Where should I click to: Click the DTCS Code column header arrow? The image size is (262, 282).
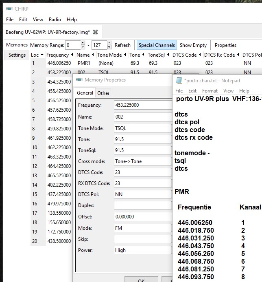tap(200, 55)
